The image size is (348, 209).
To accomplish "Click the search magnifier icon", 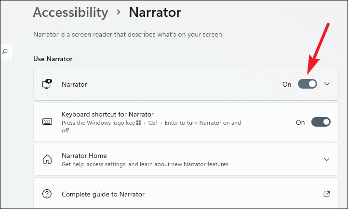I will (5, 52).
